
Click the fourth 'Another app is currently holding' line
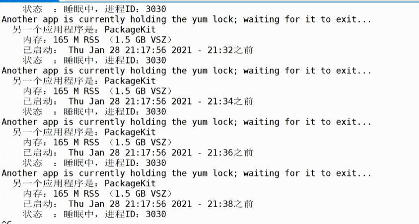point(186,174)
